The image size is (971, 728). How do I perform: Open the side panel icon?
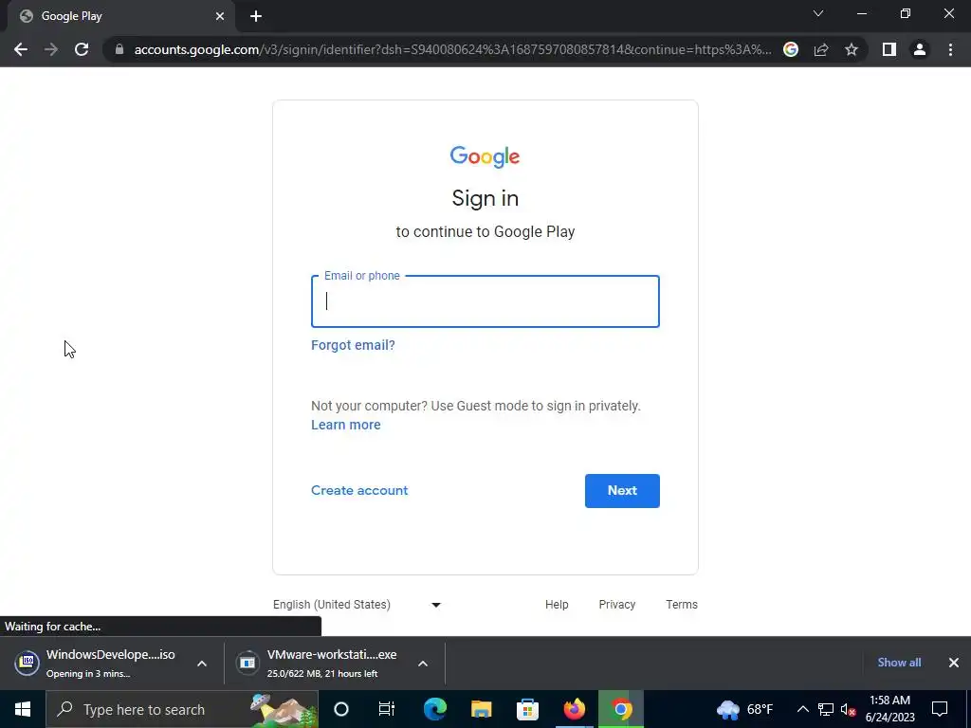(x=889, y=49)
